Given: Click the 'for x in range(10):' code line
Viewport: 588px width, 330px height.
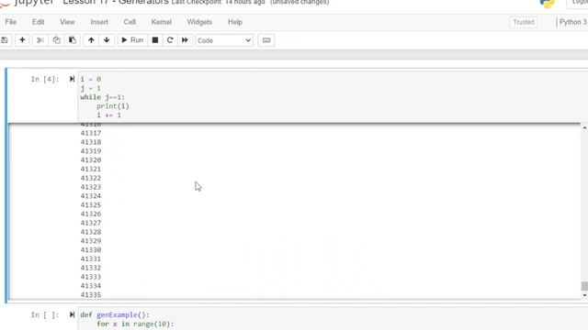Looking at the screenshot, I should [x=135, y=324].
